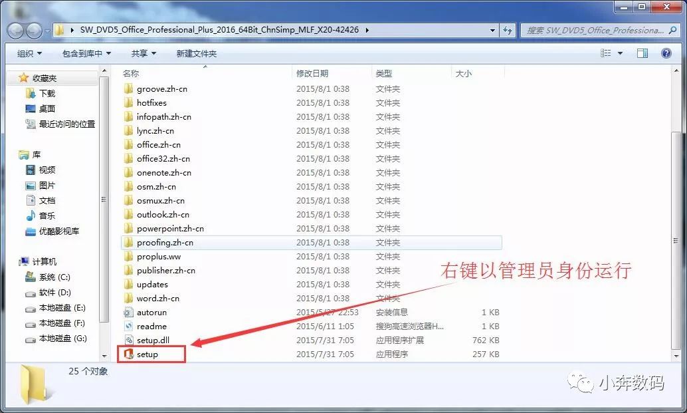Open the infopath.zh-cn folder icon
Viewport: 687px width, 413px height.
point(128,117)
